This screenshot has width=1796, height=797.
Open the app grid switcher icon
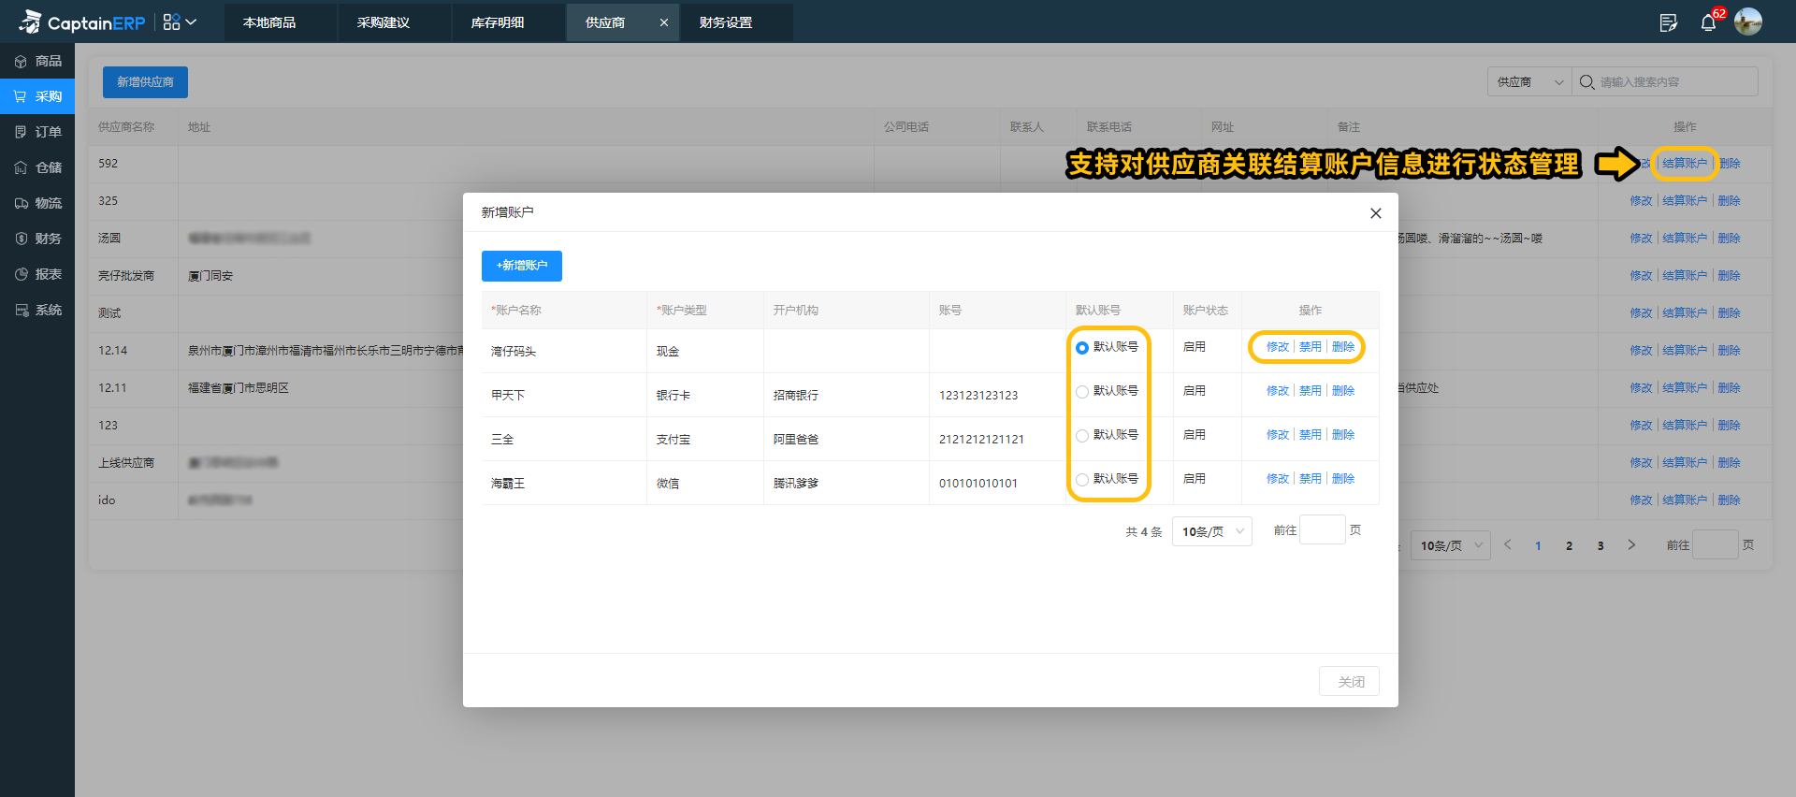point(171,22)
